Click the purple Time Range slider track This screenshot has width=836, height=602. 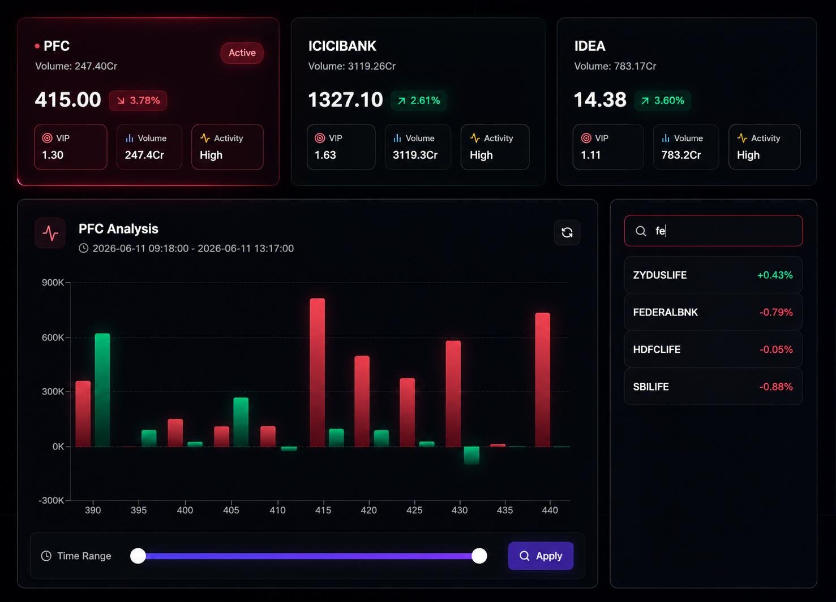click(308, 556)
